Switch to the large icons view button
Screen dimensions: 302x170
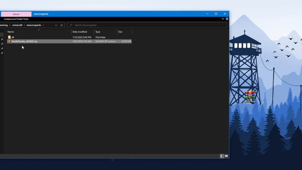pos(226,156)
